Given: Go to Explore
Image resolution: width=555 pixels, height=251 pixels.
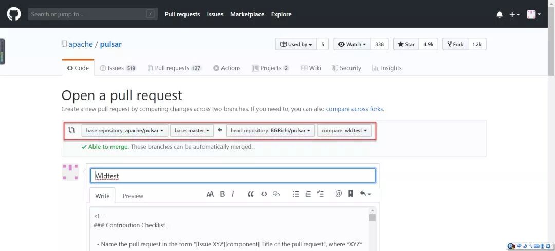Looking at the screenshot, I should tap(282, 14).
